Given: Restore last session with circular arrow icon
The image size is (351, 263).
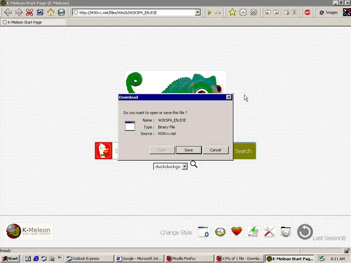Looking at the screenshot, I should 305,232.
